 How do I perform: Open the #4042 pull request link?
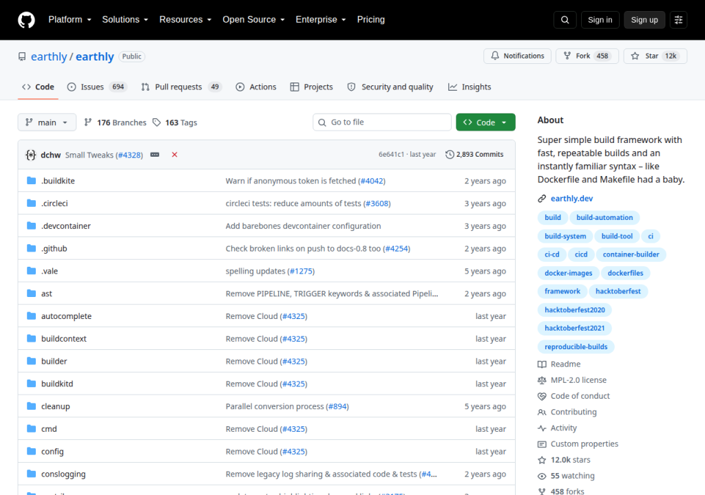(371, 181)
